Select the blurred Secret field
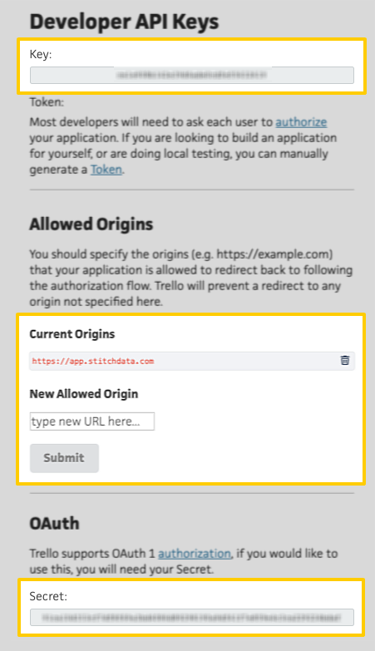Viewport: 375px width, 651px height. (192, 618)
